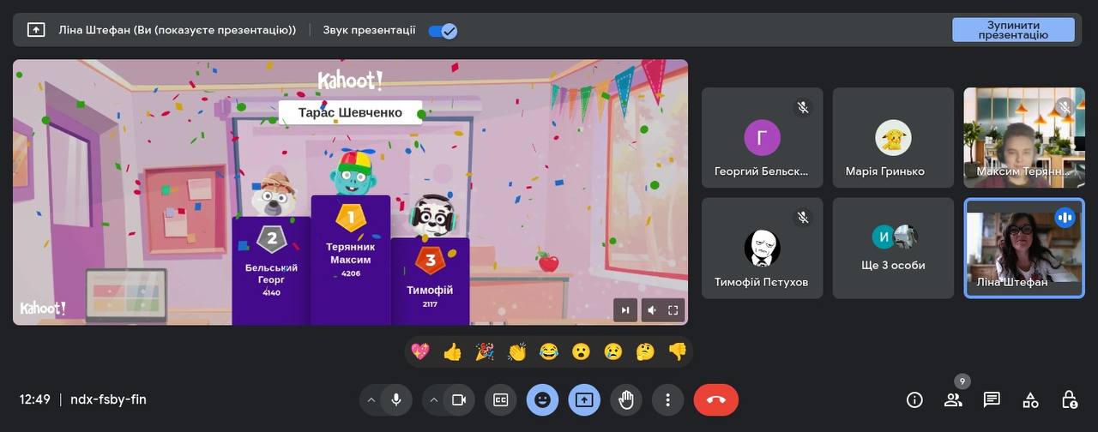Toggle closed captions CC button
The image size is (1098, 432).
pos(500,399)
